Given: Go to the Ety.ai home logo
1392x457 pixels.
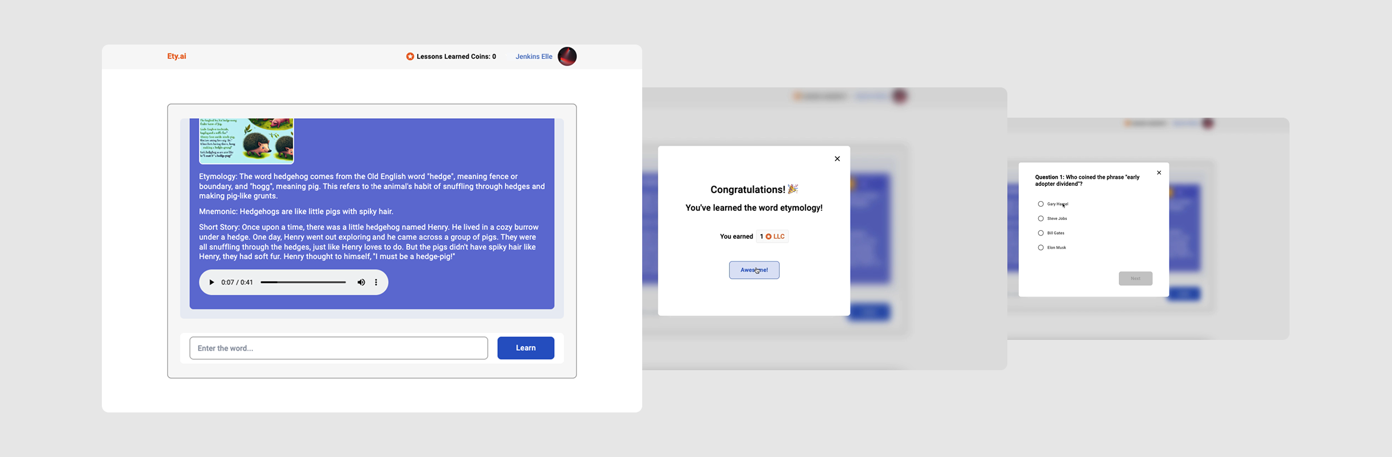Looking at the screenshot, I should pos(176,56).
